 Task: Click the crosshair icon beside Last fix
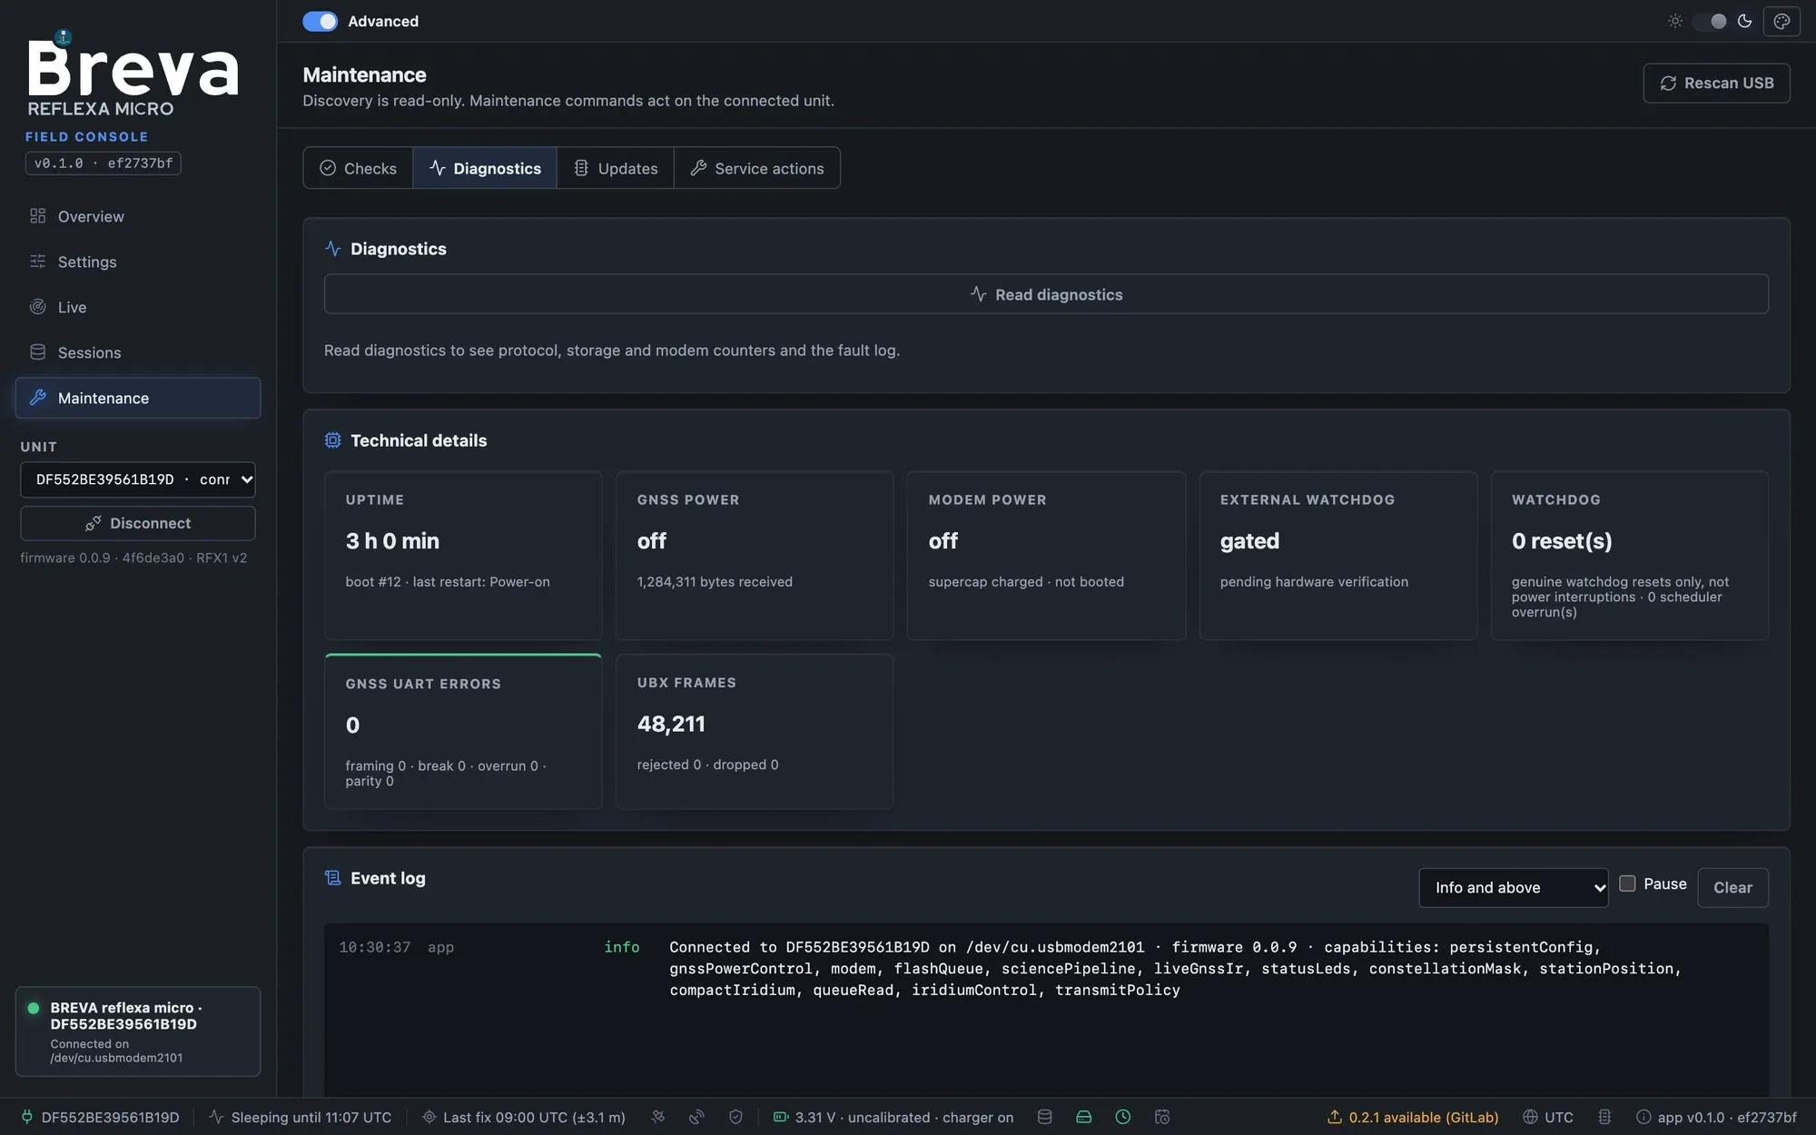pyautogui.click(x=429, y=1117)
